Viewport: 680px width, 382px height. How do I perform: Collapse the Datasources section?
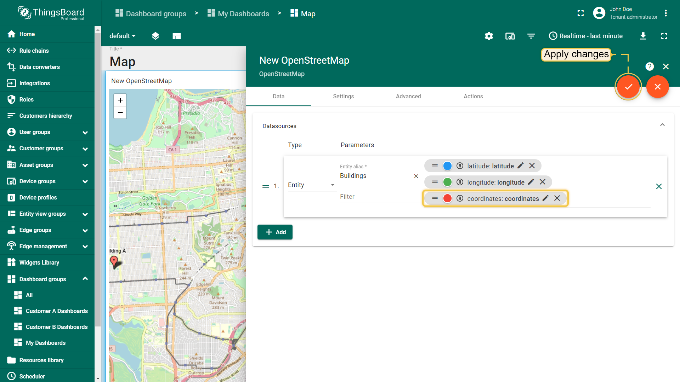(x=662, y=125)
